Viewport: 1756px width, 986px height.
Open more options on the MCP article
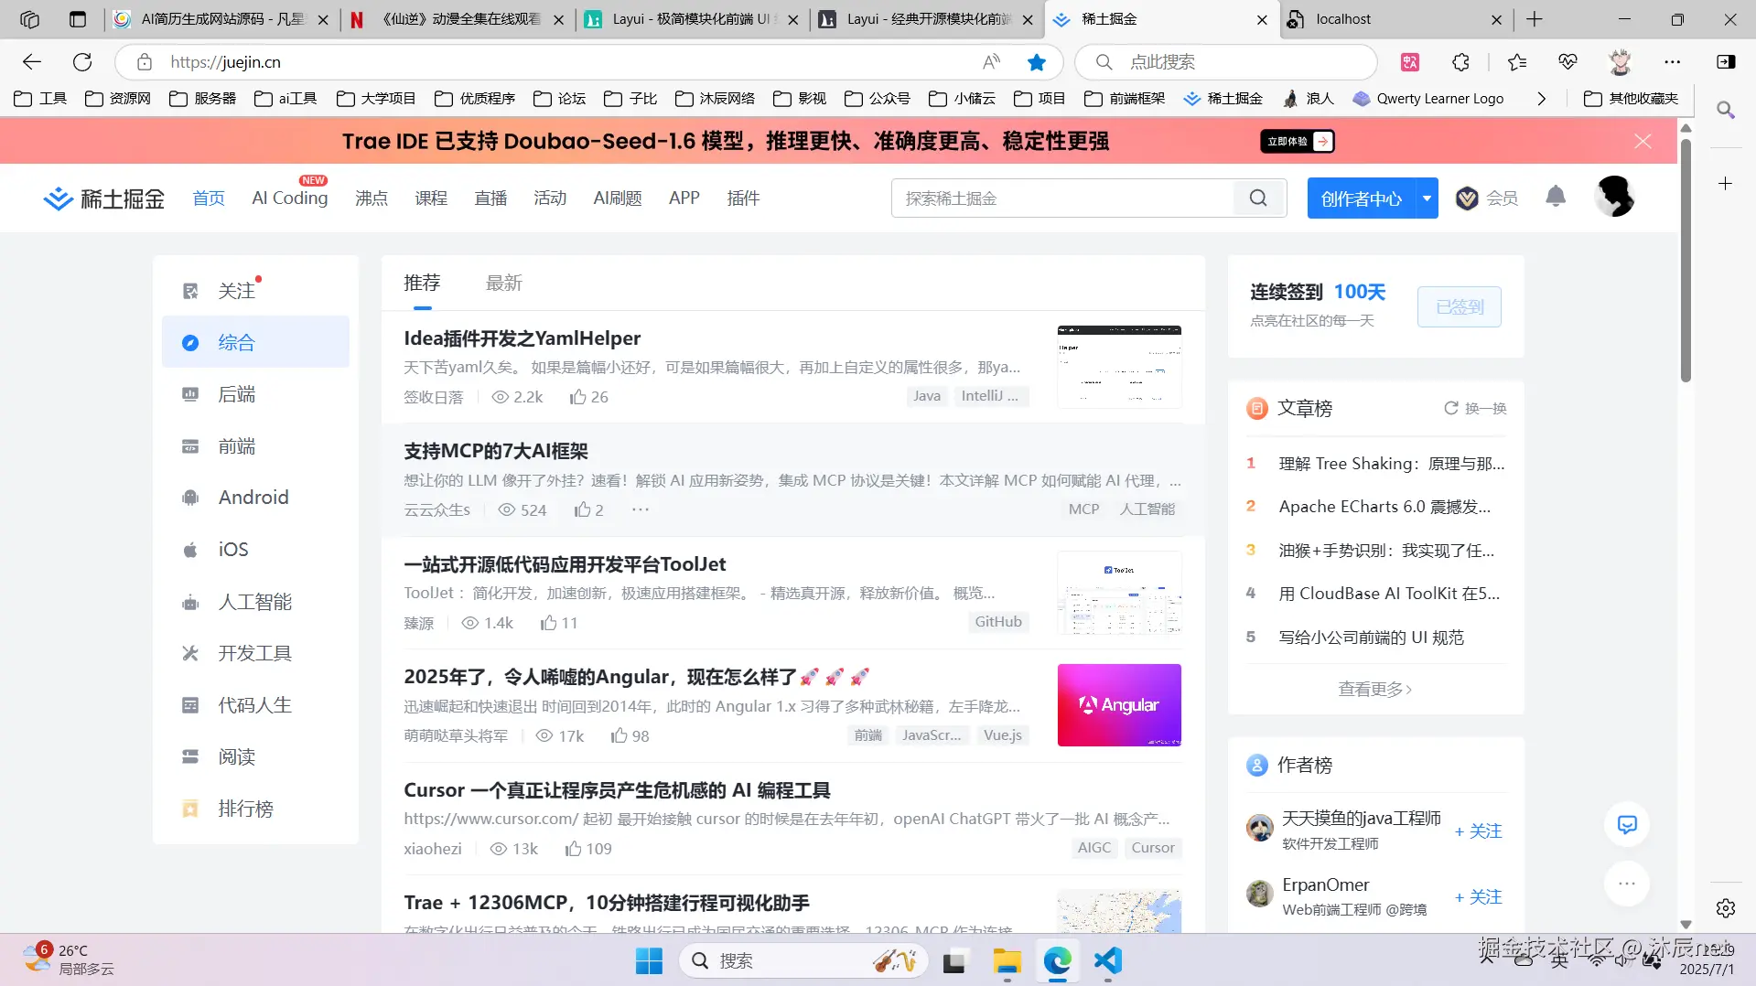pyautogui.click(x=640, y=509)
